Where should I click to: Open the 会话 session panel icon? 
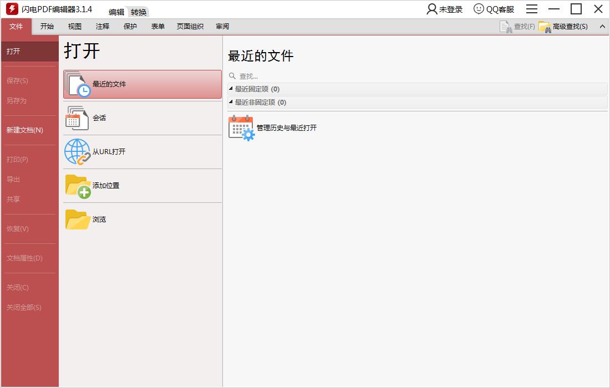tap(78, 118)
